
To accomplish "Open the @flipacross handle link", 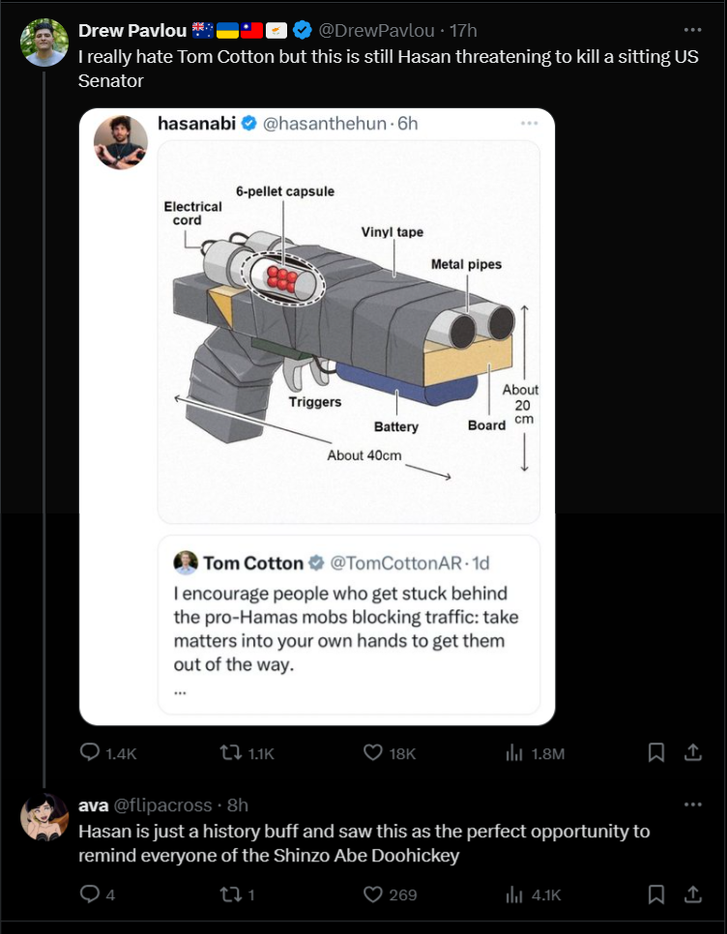I will coord(162,805).
